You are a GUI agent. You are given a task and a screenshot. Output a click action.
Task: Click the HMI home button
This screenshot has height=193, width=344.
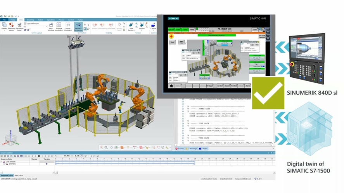171,86
